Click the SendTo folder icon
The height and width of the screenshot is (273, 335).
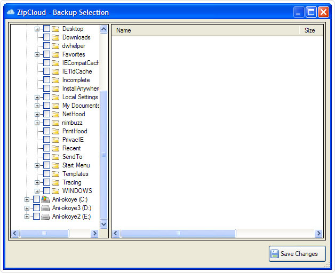(x=55, y=157)
